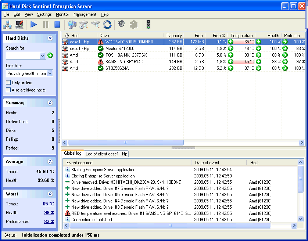Click the refresh arrows toolbar icon
The height and width of the screenshot is (241, 308).
107,25
